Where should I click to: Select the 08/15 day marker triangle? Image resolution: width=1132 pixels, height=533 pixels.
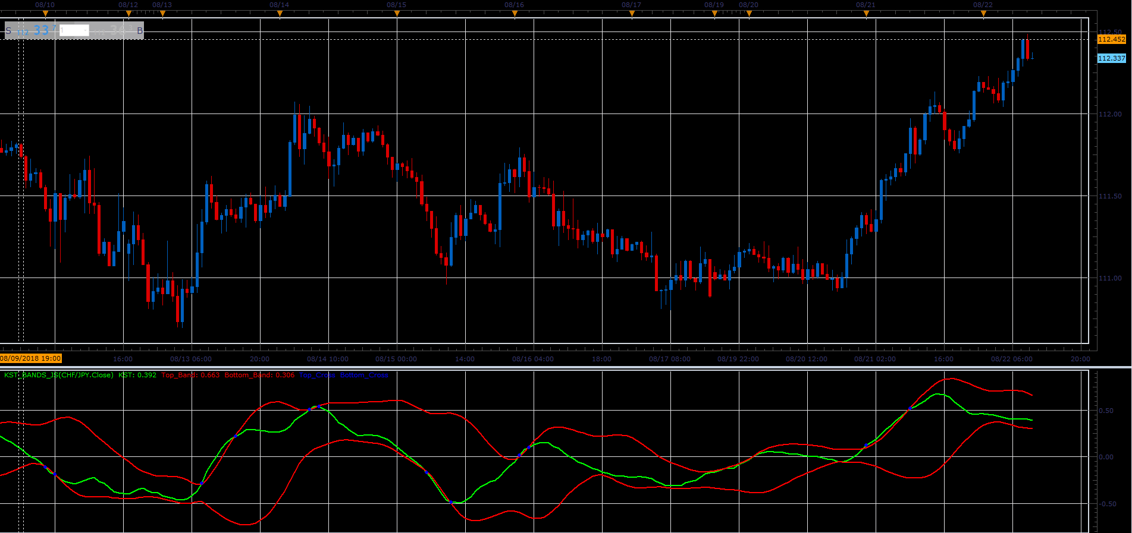click(397, 14)
